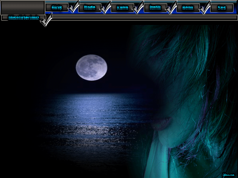This screenshot has width=238, height=178.
Task: Toggle Kalın bold text formatting
Action: (x=123, y=7)
